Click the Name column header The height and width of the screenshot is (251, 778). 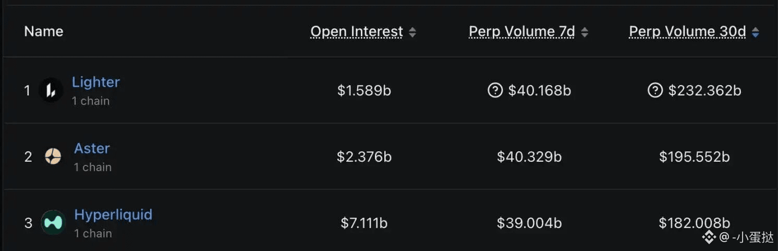(x=44, y=31)
